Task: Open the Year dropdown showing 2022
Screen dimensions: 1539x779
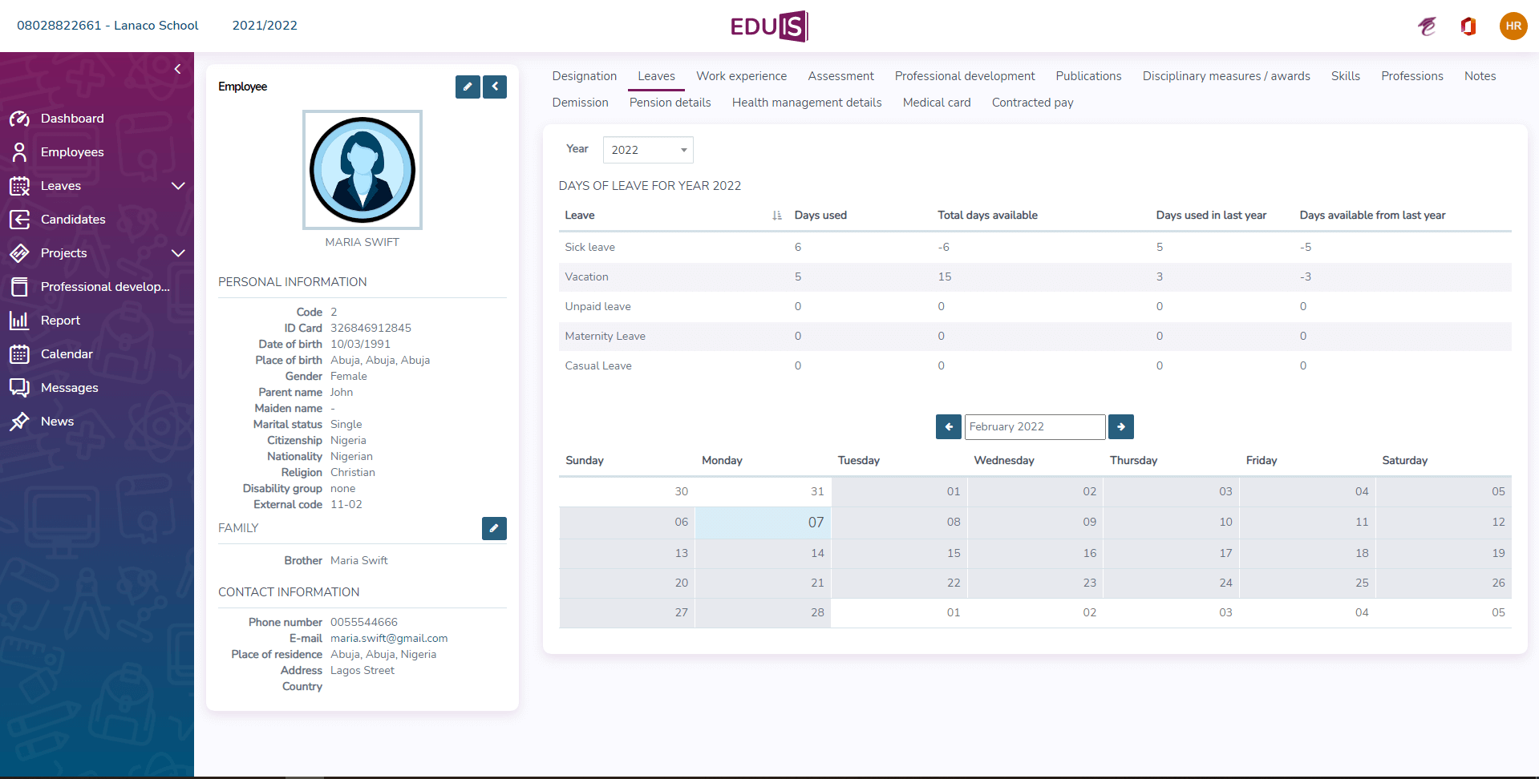Action: (x=648, y=150)
